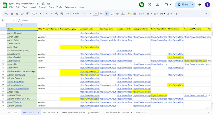Open the Edit menu
The image size is (213, 115).
pos(18,7)
